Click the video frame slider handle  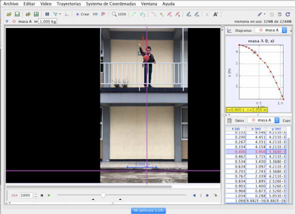(x=103, y=195)
